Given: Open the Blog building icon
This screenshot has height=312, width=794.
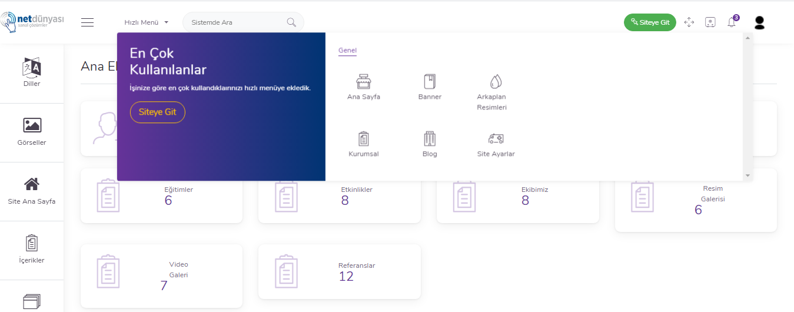Looking at the screenshot, I should 430,139.
